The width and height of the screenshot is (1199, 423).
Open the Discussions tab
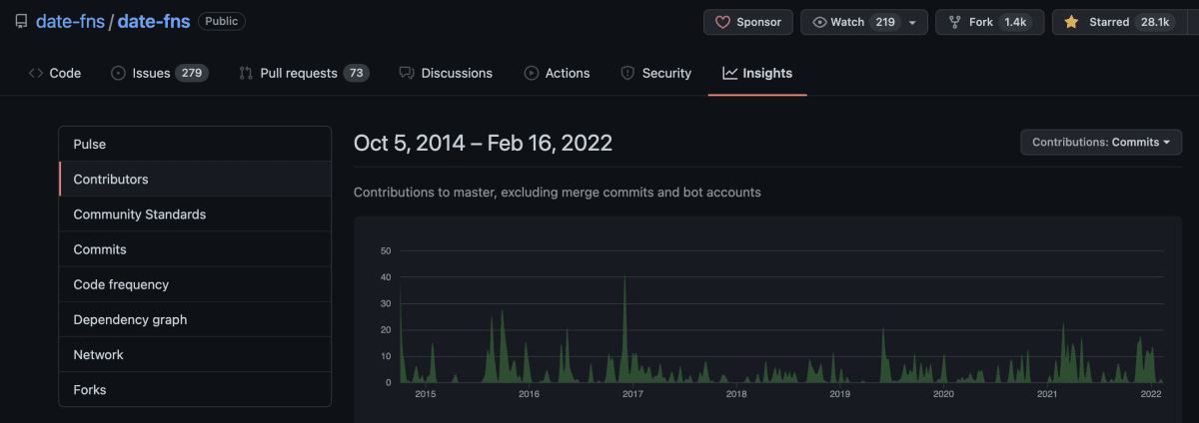pyautogui.click(x=446, y=73)
